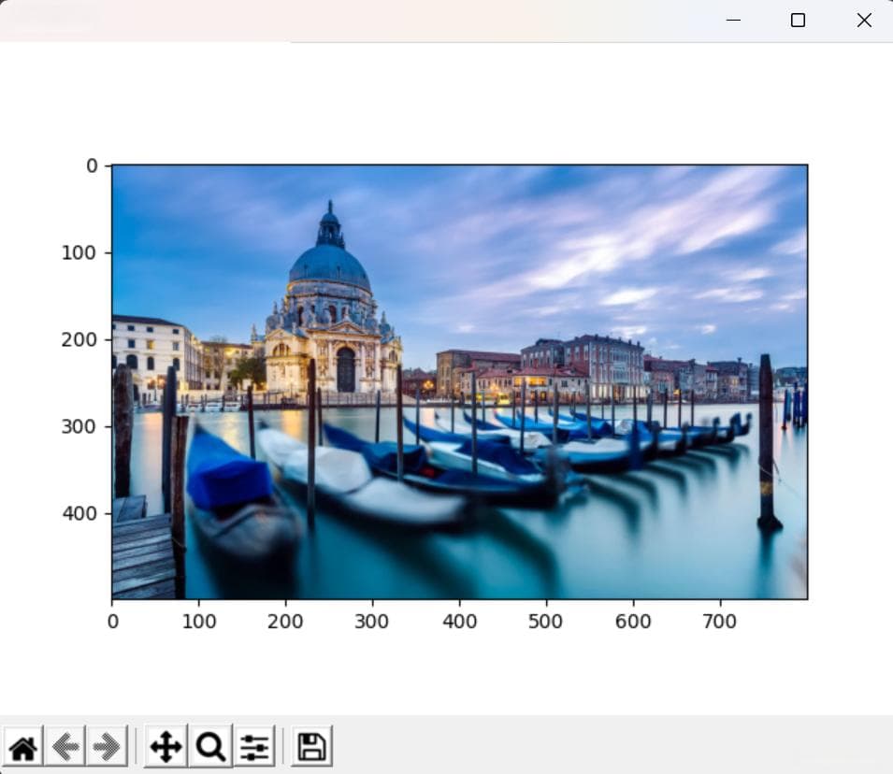Click y-axis tick label 200
The height and width of the screenshot is (774, 893).
[79, 340]
